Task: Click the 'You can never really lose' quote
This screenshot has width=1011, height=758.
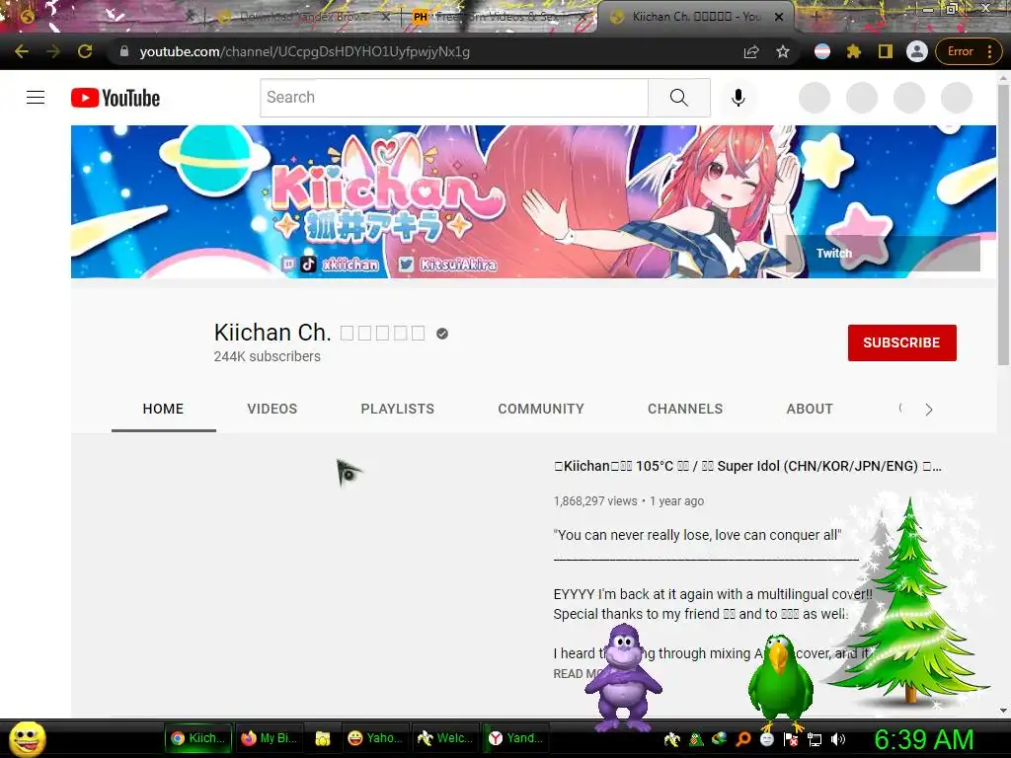Action: [697, 535]
